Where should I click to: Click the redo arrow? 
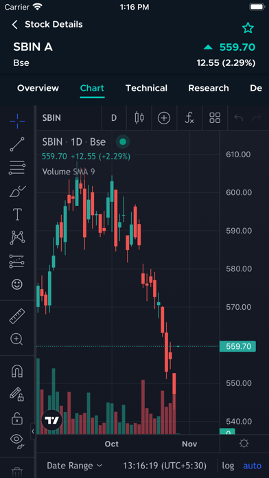point(257,118)
